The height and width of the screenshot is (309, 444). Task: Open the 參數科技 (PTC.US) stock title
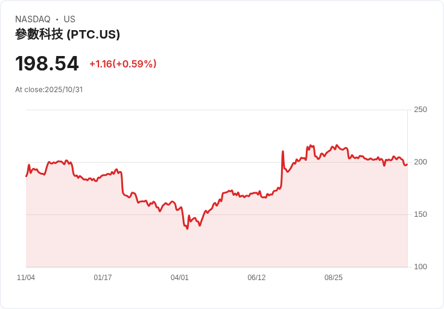(68, 34)
